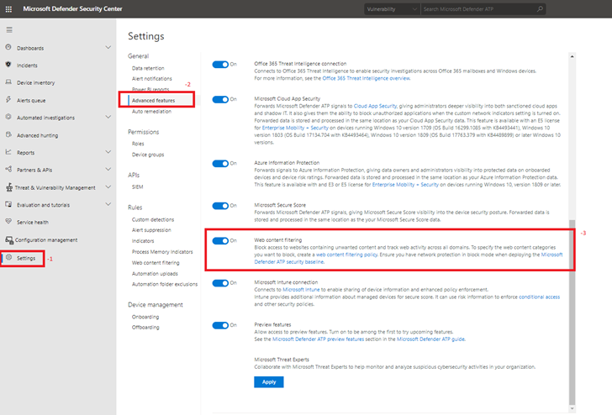Expand the Reports chevron

[108, 152]
